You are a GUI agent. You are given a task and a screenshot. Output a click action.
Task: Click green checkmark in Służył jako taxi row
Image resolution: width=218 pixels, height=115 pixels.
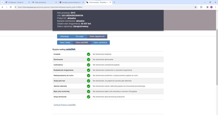tap(89, 81)
